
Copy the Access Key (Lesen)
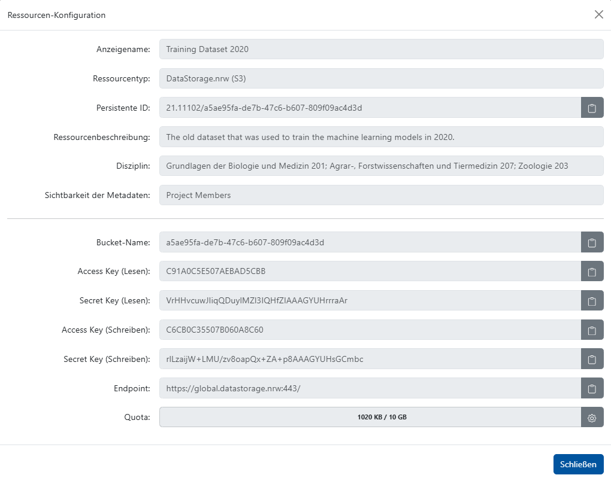point(592,271)
